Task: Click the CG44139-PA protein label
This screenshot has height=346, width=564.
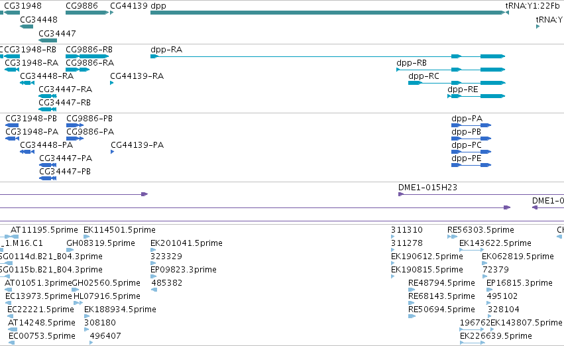Action: (137, 145)
